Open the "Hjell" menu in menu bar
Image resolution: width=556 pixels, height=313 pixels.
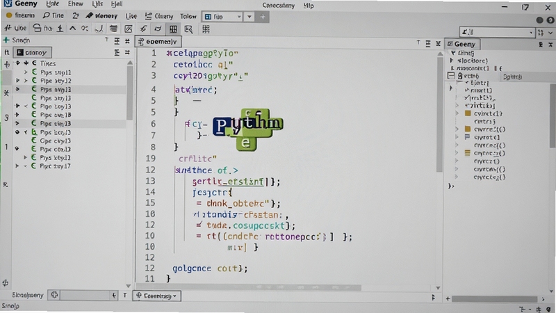click(x=116, y=4)
